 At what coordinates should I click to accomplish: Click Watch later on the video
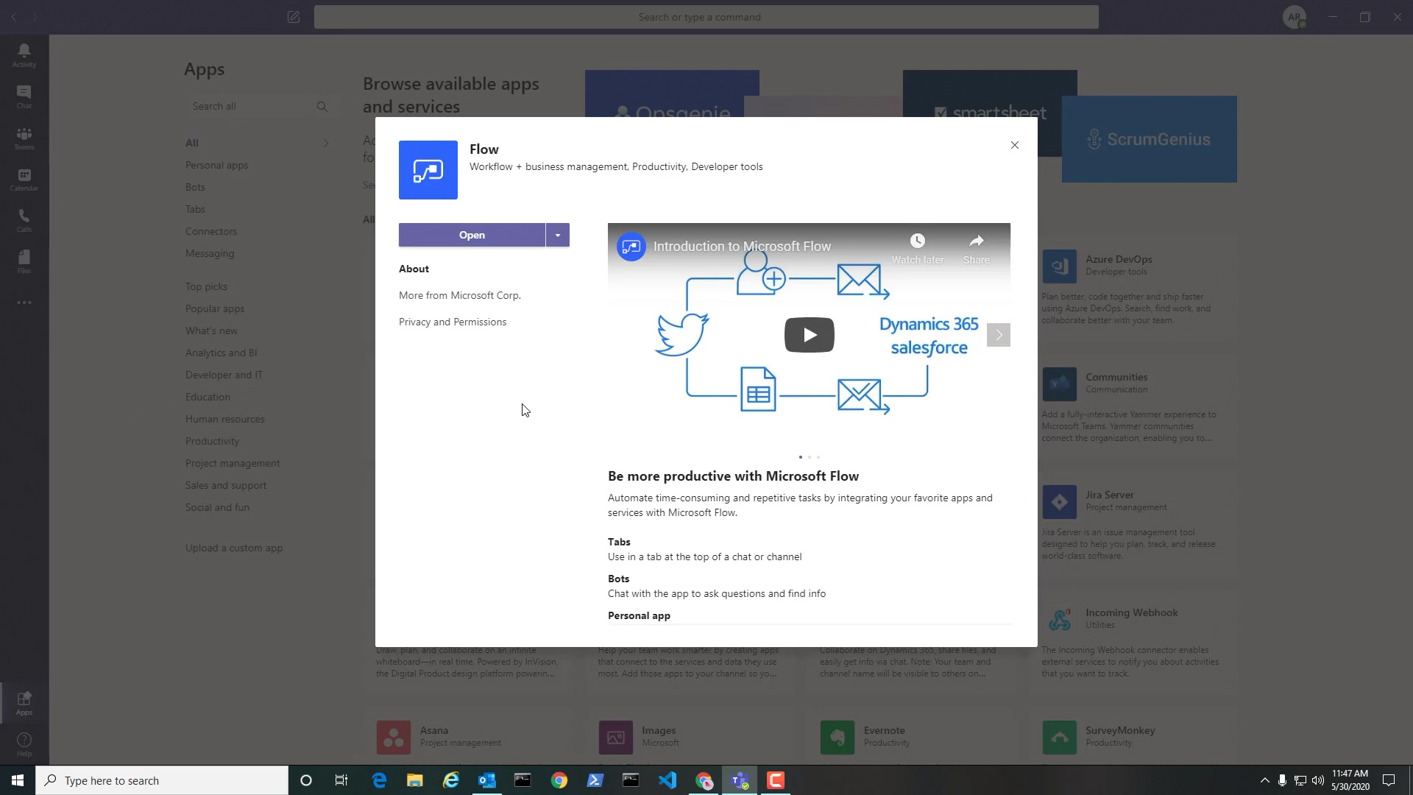pyautogui.click(x=918, y=249)
